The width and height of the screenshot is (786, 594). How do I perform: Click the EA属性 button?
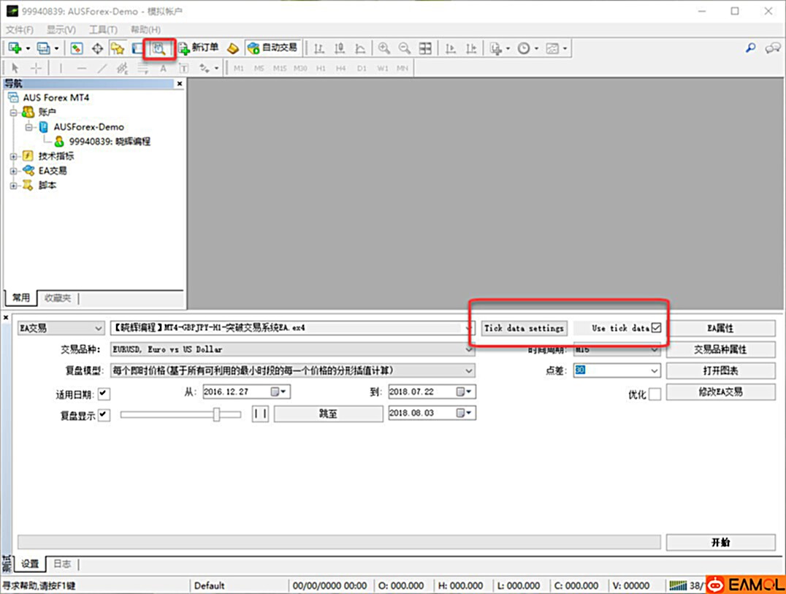(x=720, y=328)
